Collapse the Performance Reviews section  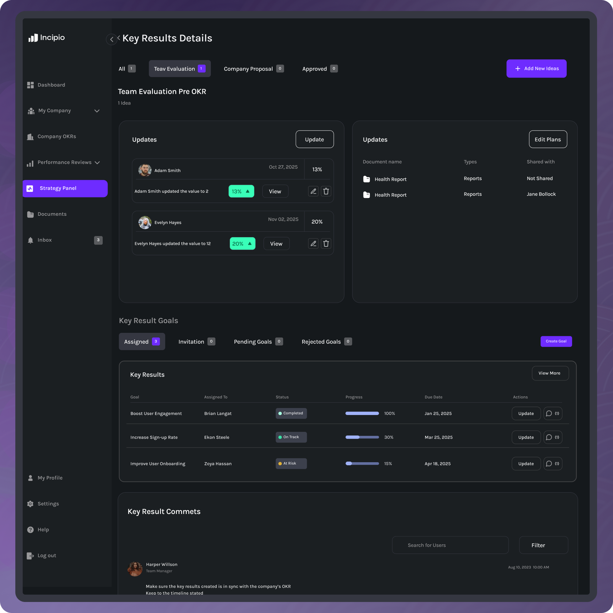pyautogui.click(x=98, y=162)
